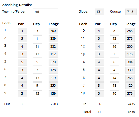The width and height of the screenshot is (139, 117).
Task: Click the Hcp field of hole 9
Action: [x=38, y=94]
